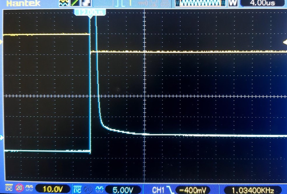The width and height of the screenshot is (287, 194).
Task: Select the 4.00us timebase readout
Action: [x=262, y=3]
